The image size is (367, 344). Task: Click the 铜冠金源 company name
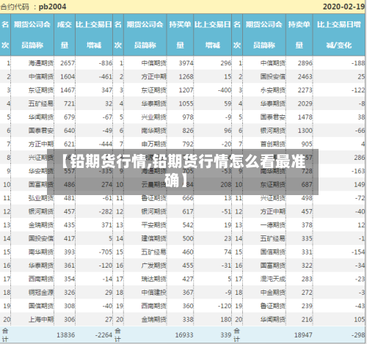41,293
